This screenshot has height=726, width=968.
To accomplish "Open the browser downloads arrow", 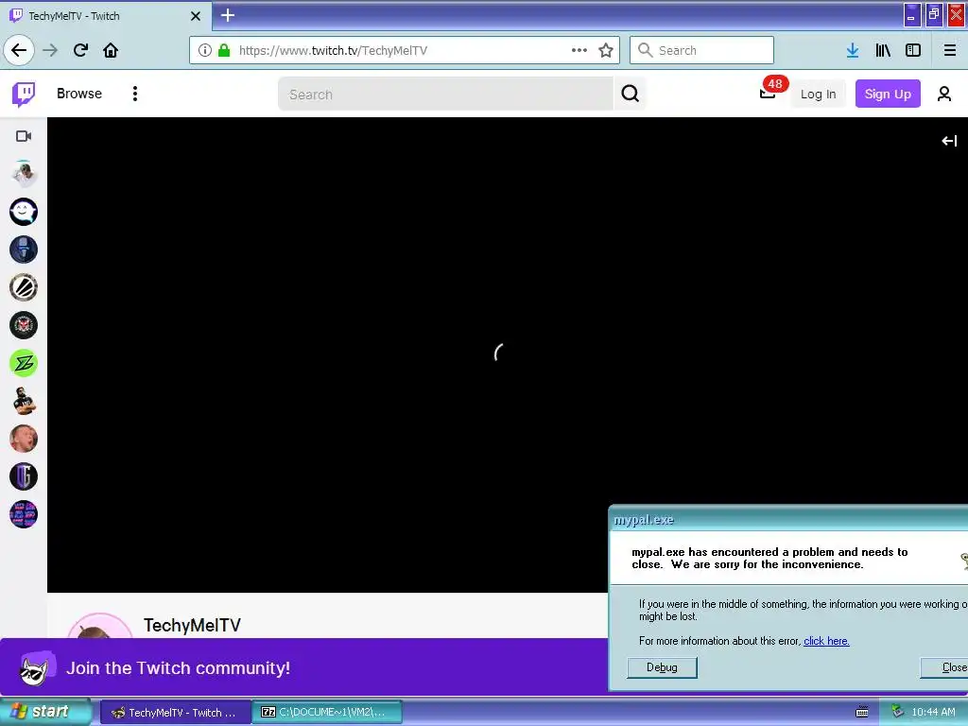I will click(x=853, y=50).
